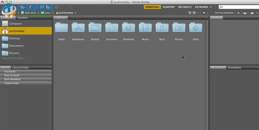Switch to KEYWORDS workspace in top bar
Viewport: 259px width, 130px height.
tap(201, 7)
